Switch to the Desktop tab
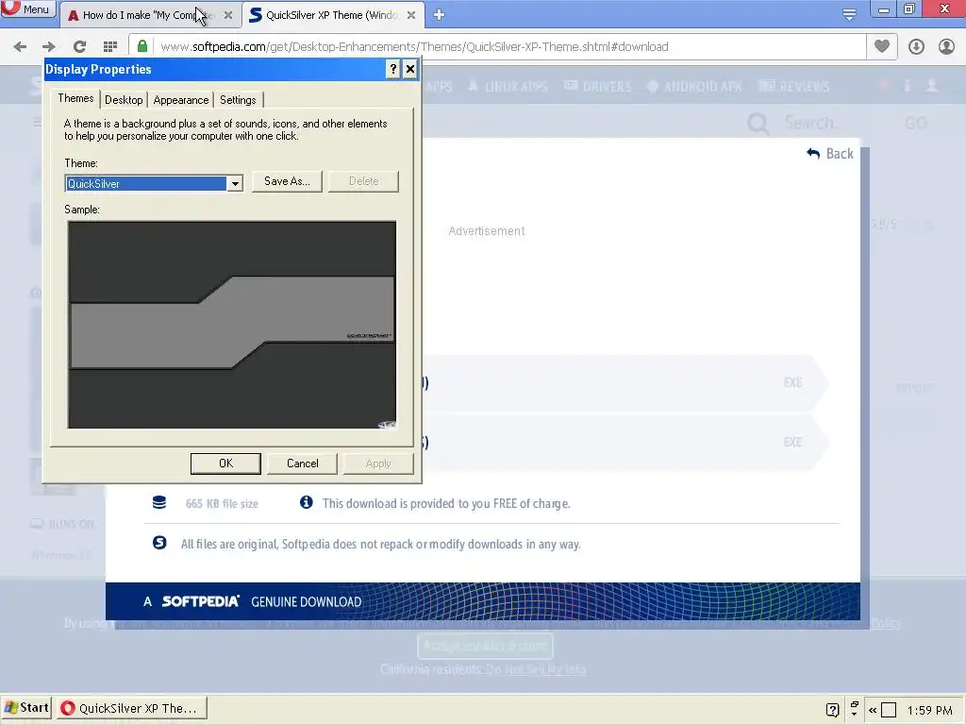Screen dimensions: 966x725 (x=124, y=100)
